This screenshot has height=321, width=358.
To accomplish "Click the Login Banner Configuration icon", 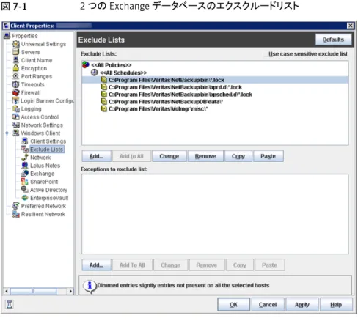I will (15, 100).
